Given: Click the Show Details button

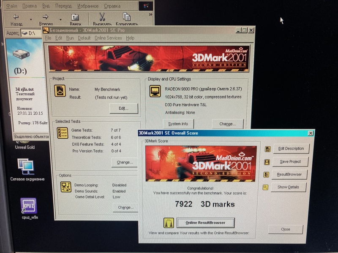Looking at the screenshot, I should click(x=288, y=187).
